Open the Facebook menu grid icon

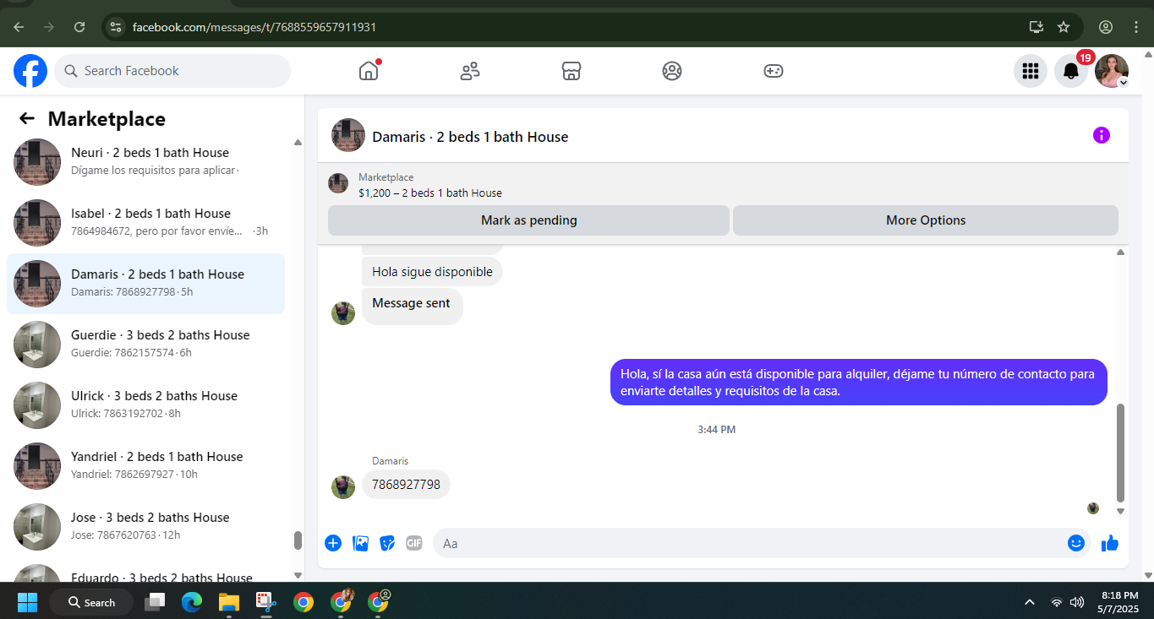[x=1030, y=71]
